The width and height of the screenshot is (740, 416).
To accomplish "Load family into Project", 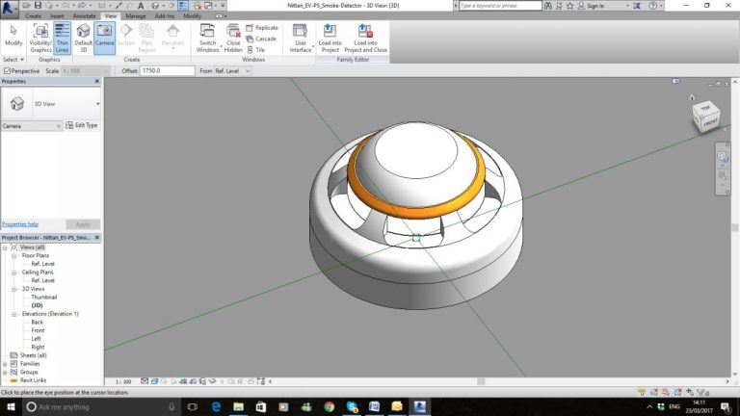I will tap(330, 36).
